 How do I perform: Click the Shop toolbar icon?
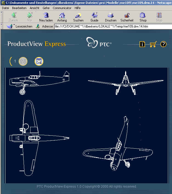pos(143,17)
